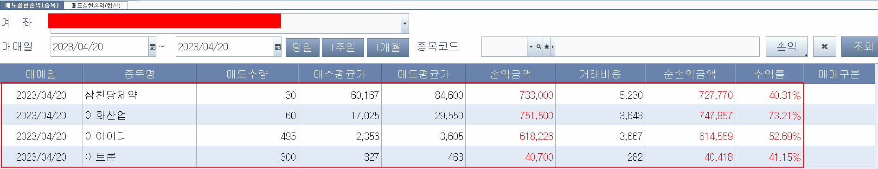Clear filter using the X button

(825, 47)
